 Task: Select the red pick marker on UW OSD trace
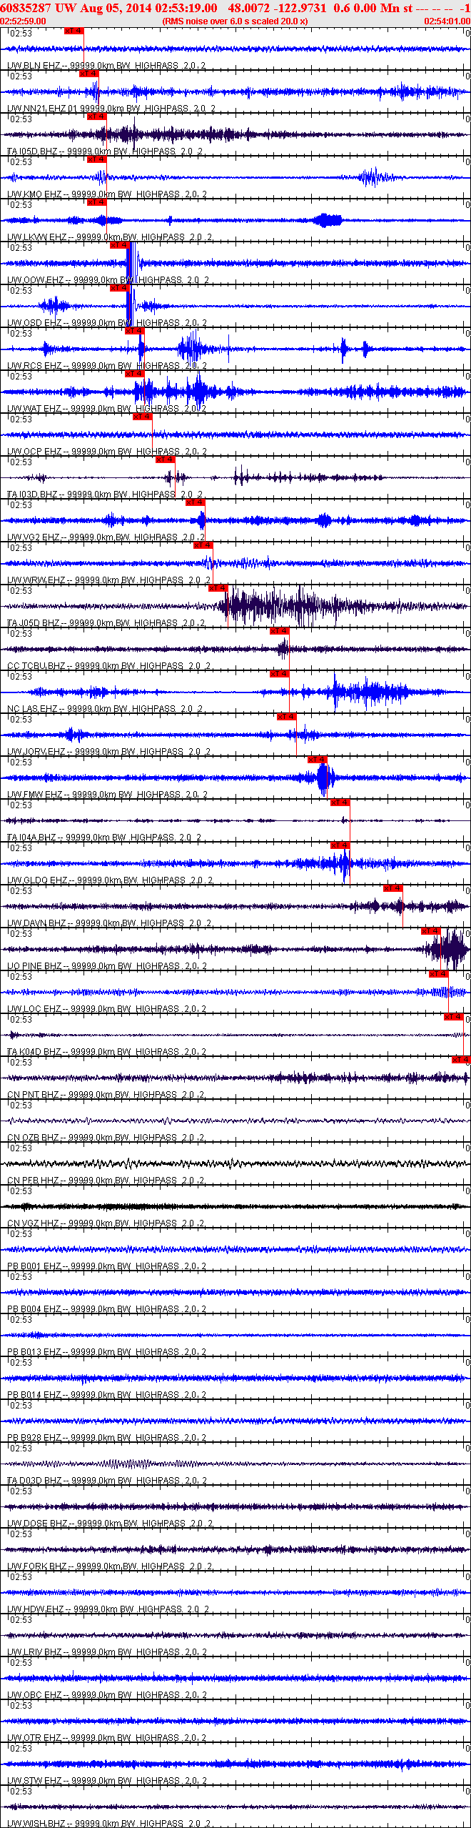(119, 288)
